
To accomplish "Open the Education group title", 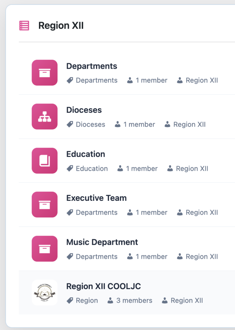I will pyautogui.click(x=85, y=154).
